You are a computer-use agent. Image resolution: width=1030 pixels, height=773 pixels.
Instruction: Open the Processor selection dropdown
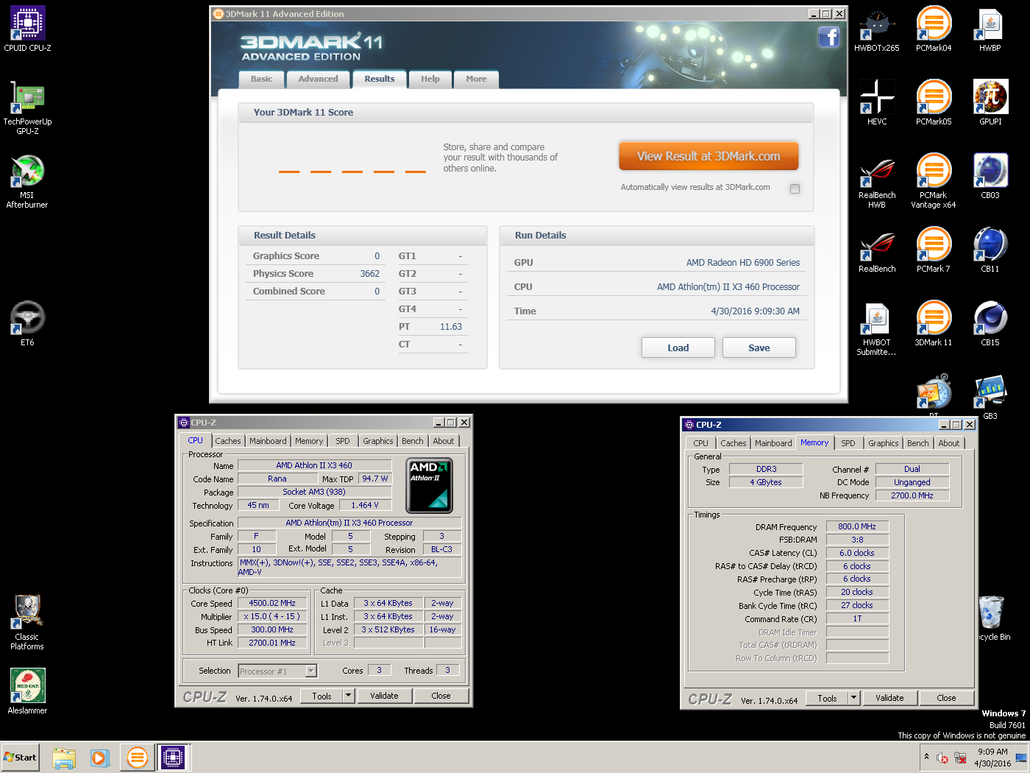[x=277, y=671]
